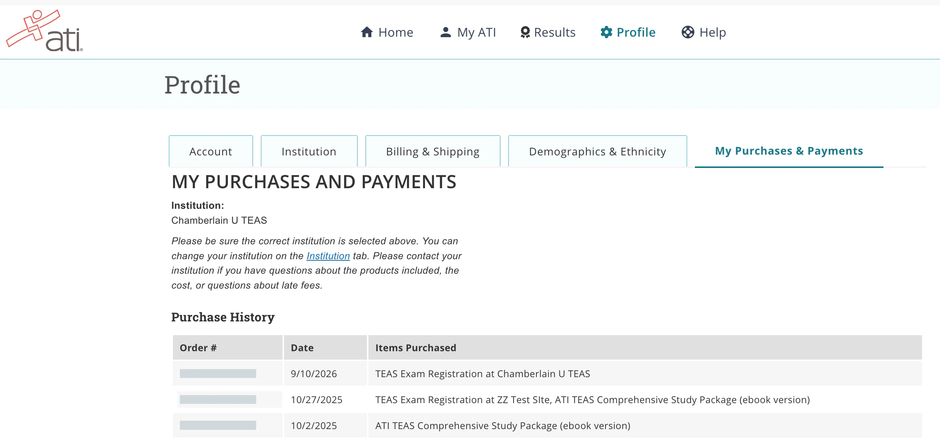The height and width of the screenshot is (439, 940).
Task: Click the My Purchases and Payments heading
Action: 314,182
